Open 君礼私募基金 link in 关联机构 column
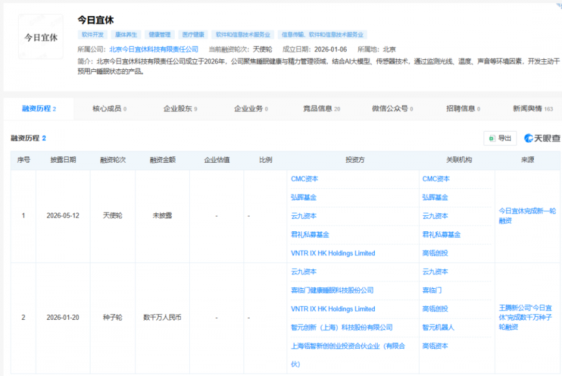This screenshot has width=562, height=376. pos(441,234)
